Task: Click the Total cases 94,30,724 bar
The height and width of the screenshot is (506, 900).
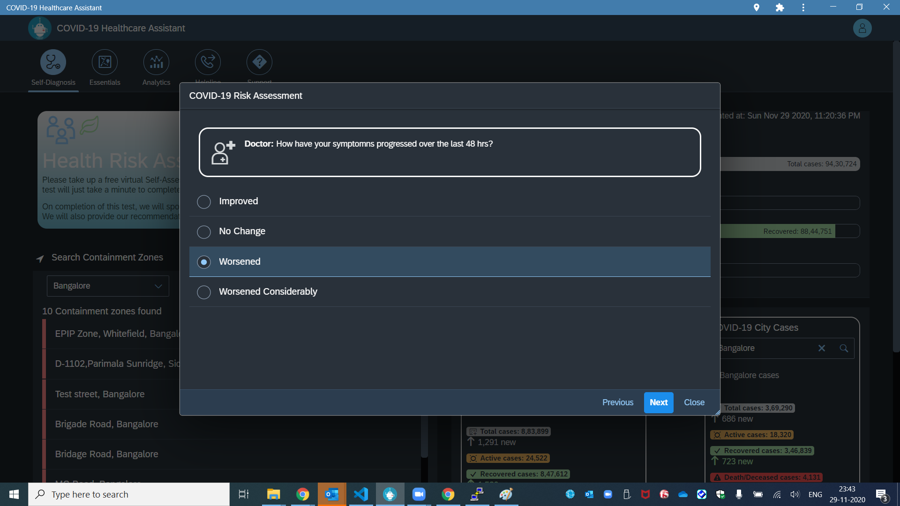Action: pos(790,164)
